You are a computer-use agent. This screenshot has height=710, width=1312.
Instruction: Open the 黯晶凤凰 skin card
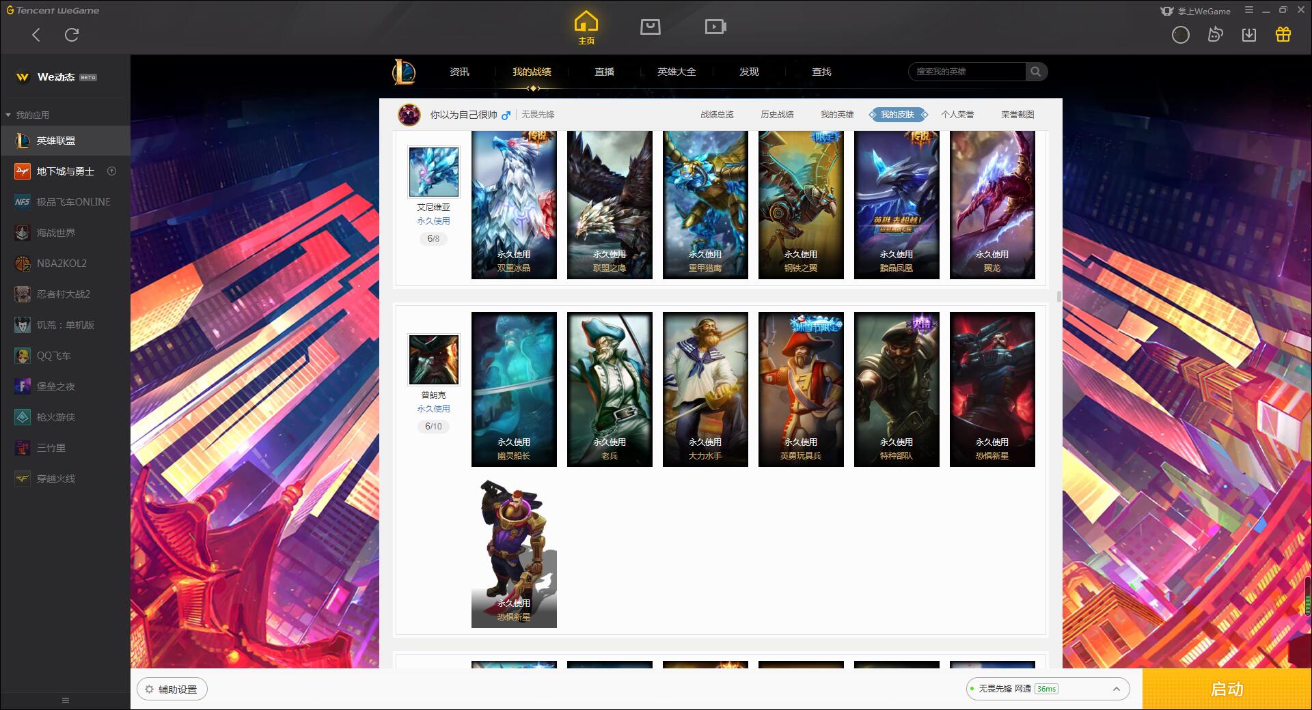(x=897, y=205)
